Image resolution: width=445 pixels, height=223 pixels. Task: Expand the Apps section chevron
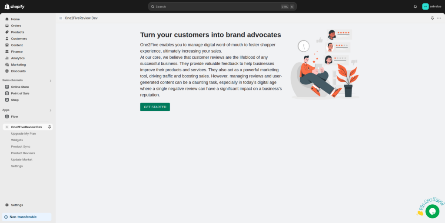(50, 110)
